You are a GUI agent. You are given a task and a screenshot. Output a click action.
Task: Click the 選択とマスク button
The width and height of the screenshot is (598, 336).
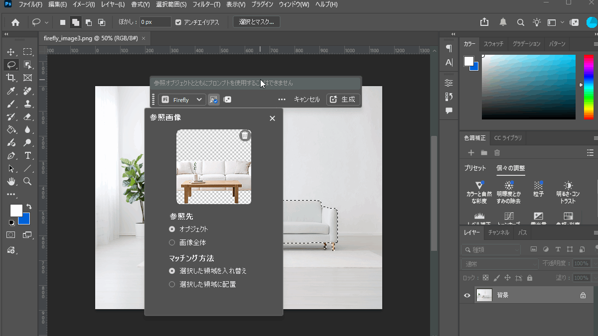(257, 22)
